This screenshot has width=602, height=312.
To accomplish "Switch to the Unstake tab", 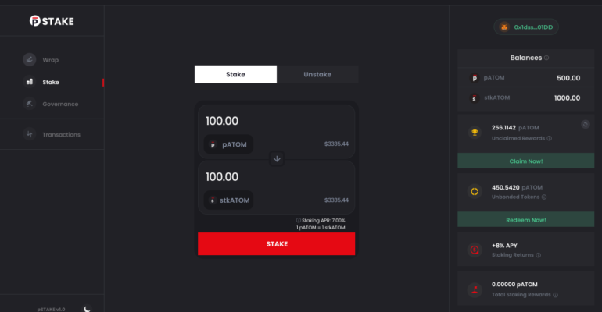I will (317, 74).
